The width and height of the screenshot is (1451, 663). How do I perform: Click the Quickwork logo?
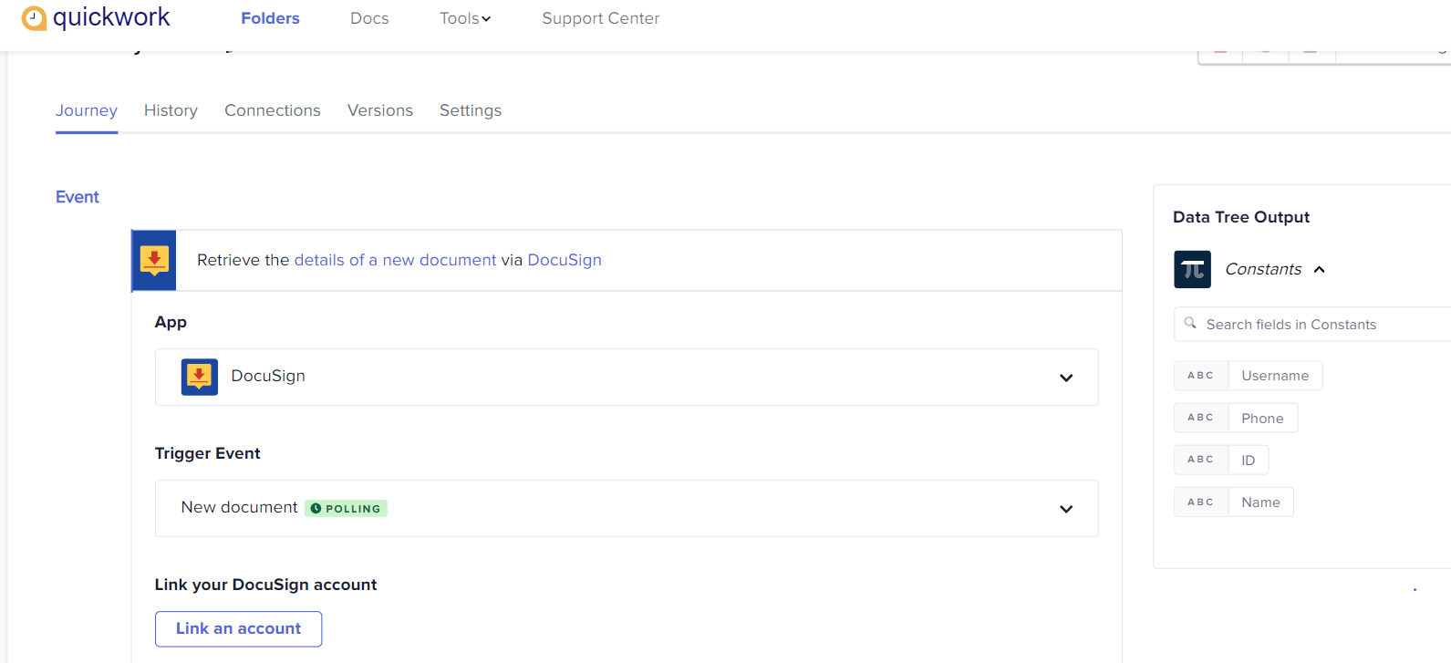pos(96,17)
